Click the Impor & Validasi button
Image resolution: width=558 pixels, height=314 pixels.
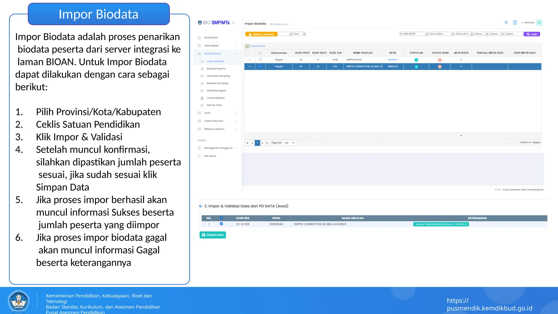[261, 34]
